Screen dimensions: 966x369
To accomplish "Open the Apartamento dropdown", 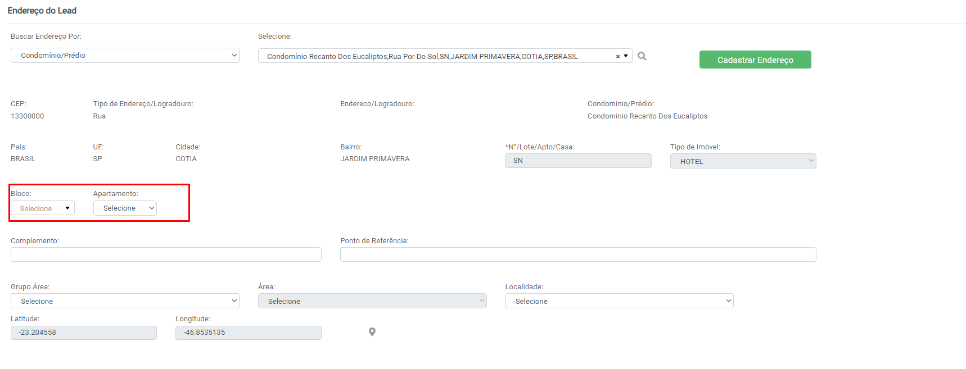I will (x=125, y=208).
